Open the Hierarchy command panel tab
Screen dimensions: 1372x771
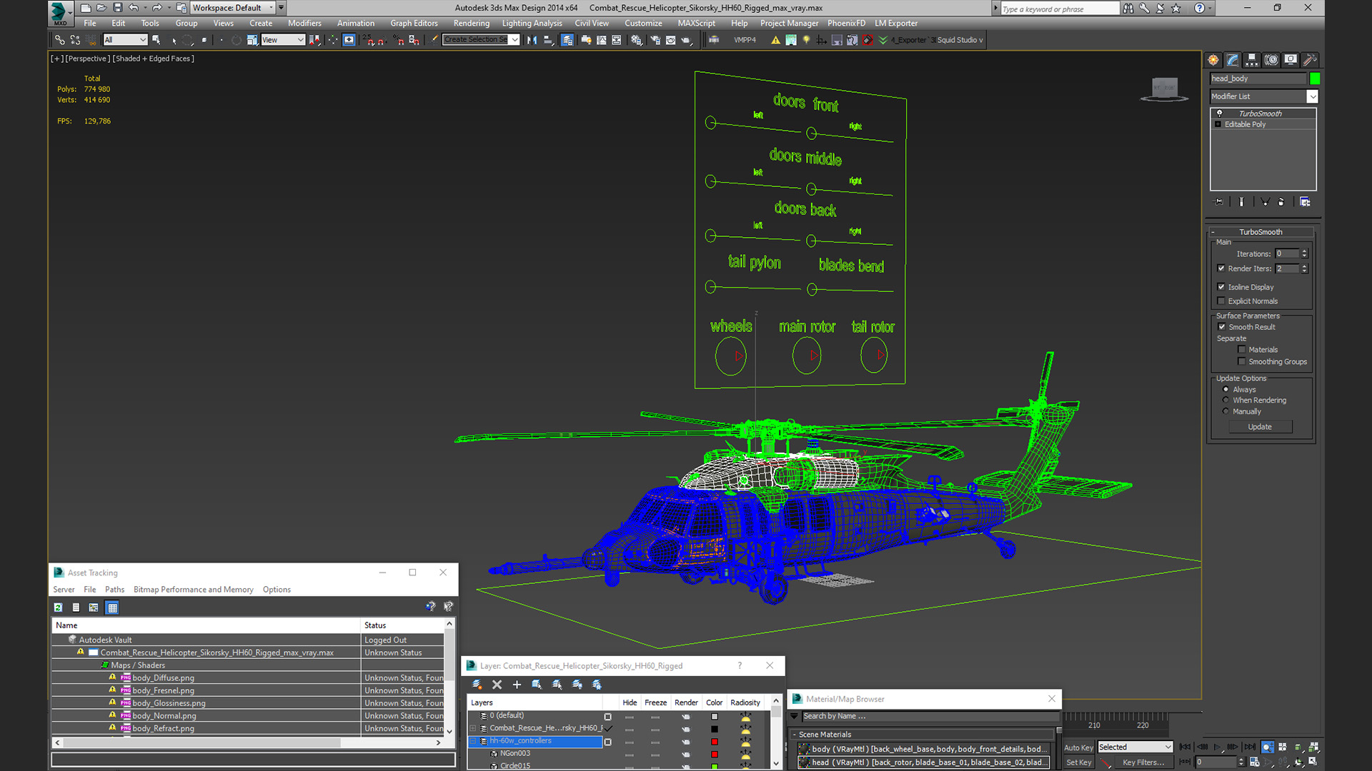pyautogui.click(x=1252, y=60)
